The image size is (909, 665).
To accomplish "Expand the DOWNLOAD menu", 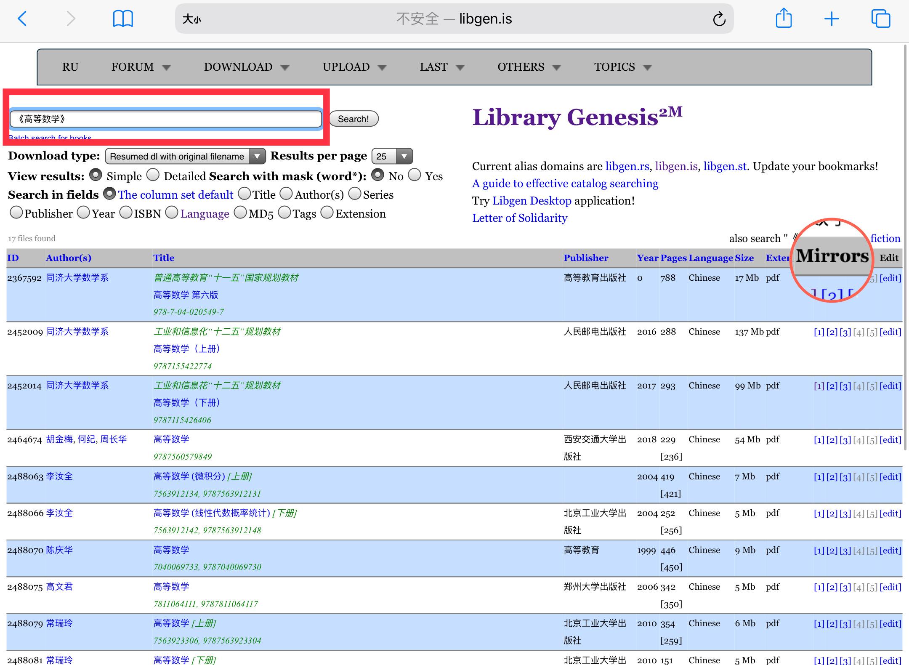I will point(247,67).
